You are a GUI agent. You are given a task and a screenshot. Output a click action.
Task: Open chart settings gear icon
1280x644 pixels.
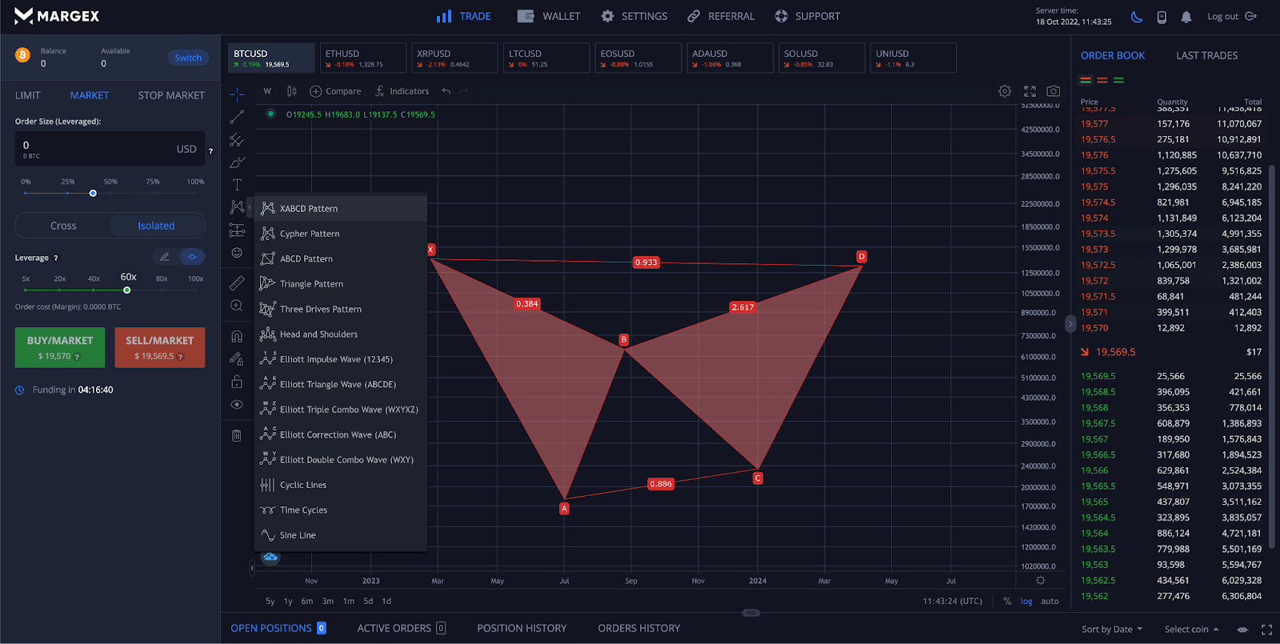[1005, 91]
